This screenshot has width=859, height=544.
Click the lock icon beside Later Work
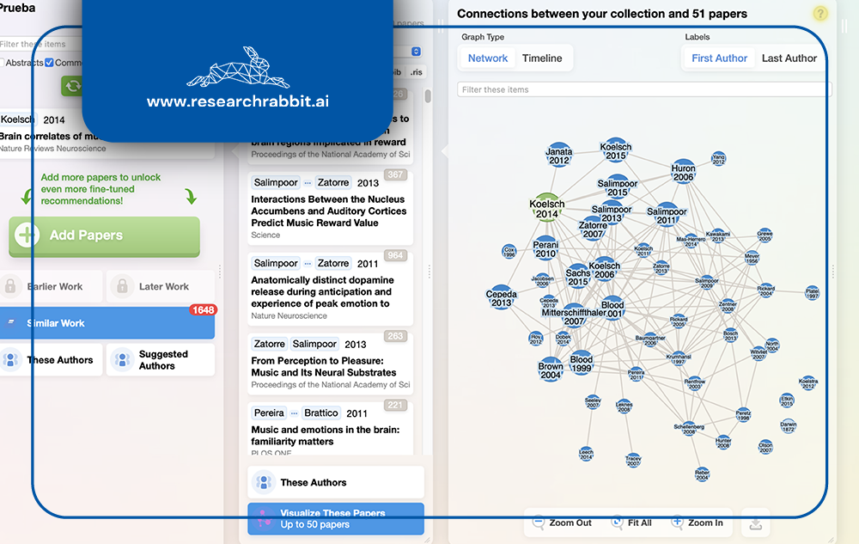121,286
